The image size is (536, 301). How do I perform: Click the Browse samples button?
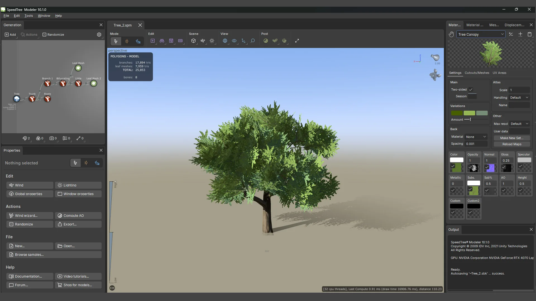point(54,254)
